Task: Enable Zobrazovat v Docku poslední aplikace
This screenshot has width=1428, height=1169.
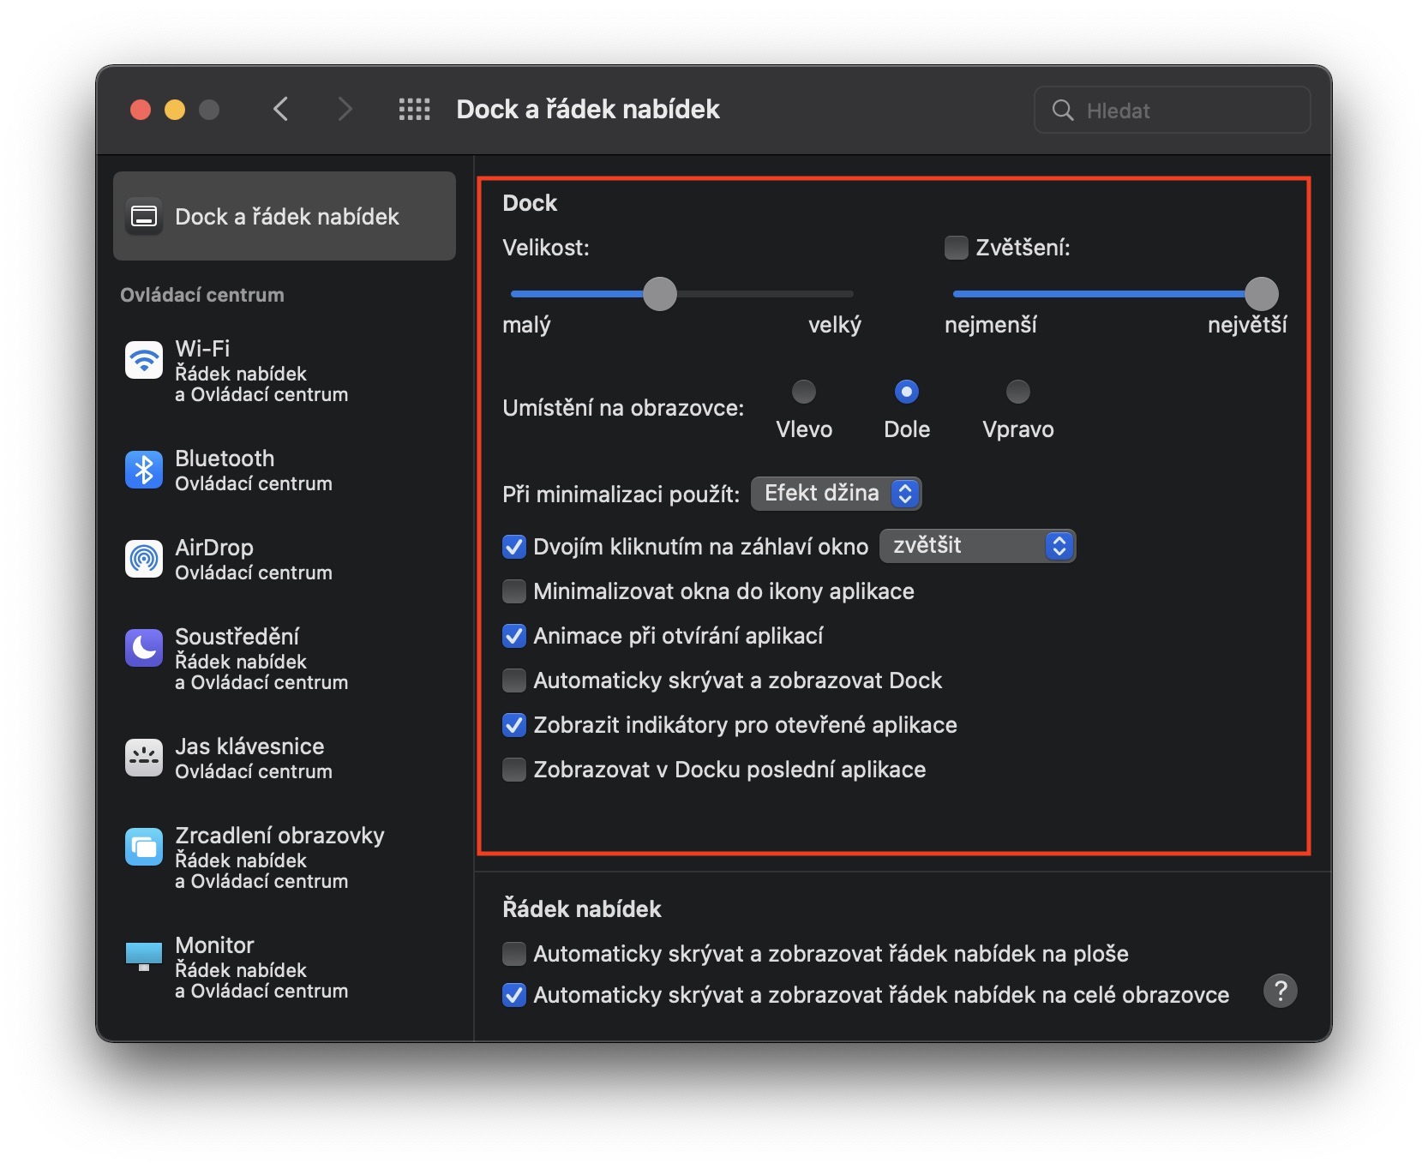Action: (514, 770)
